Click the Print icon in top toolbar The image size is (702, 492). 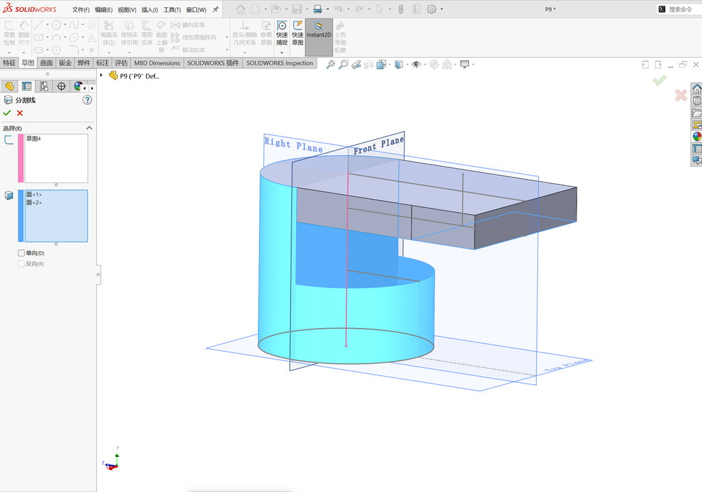coord(317,9)
